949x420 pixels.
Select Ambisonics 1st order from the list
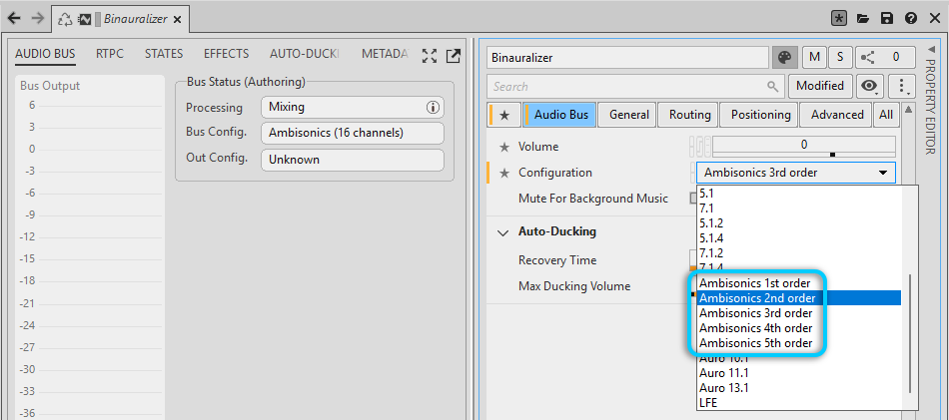point(754,283)
